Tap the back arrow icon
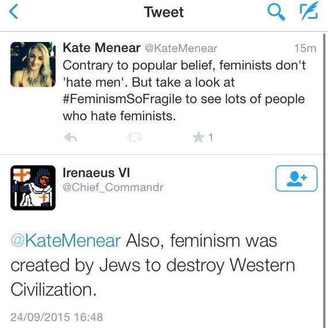328x328 pixels. point(14,12)
